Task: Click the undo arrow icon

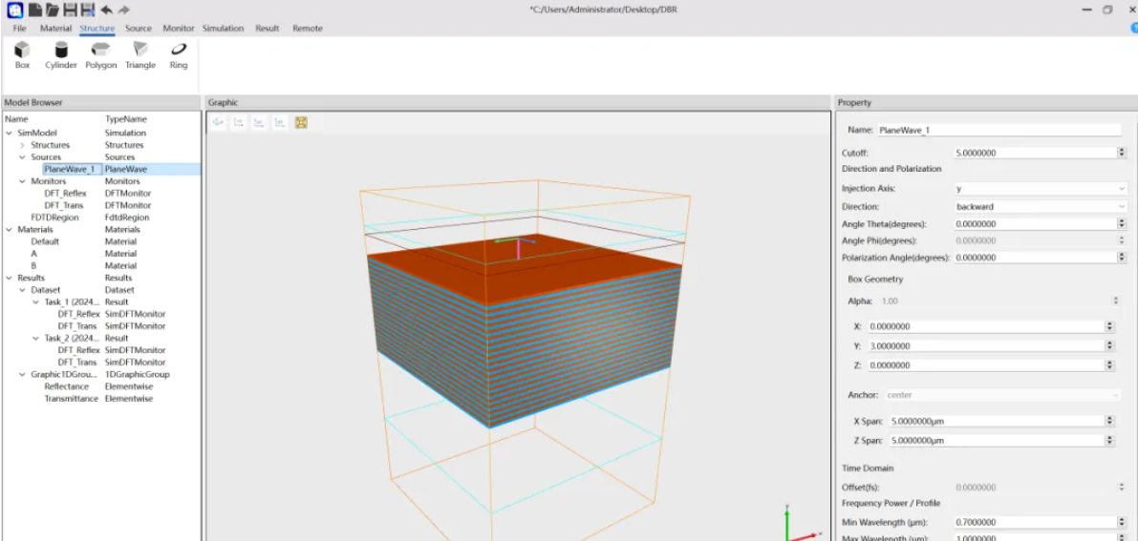Action: [107, 10]
